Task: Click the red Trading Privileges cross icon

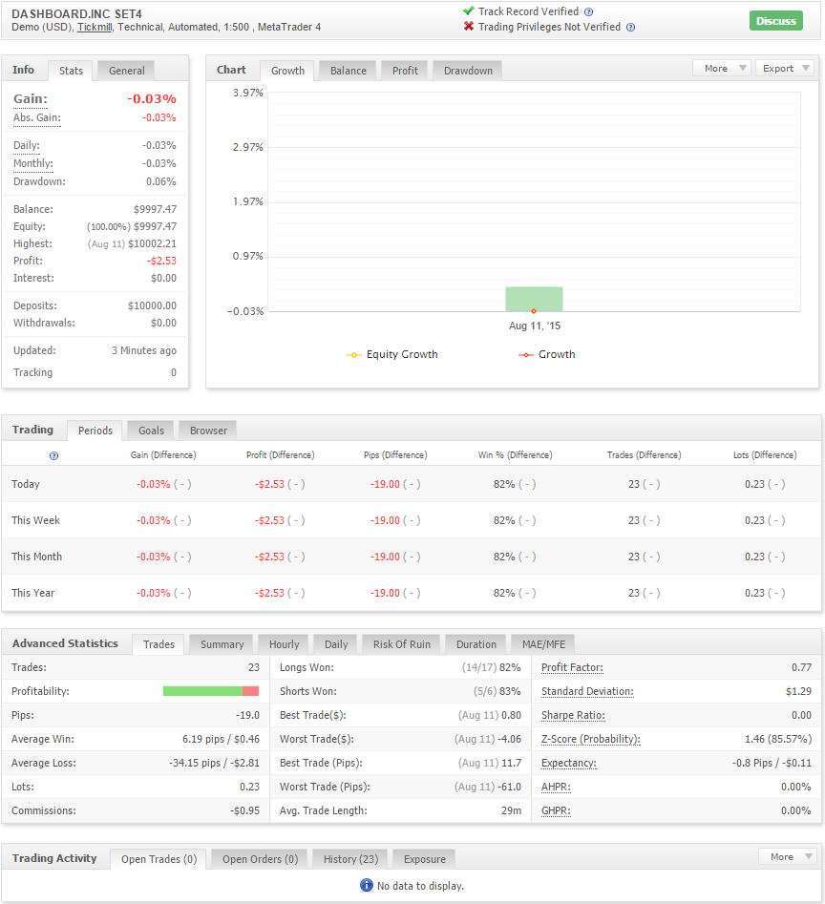Action: [469, 27]
